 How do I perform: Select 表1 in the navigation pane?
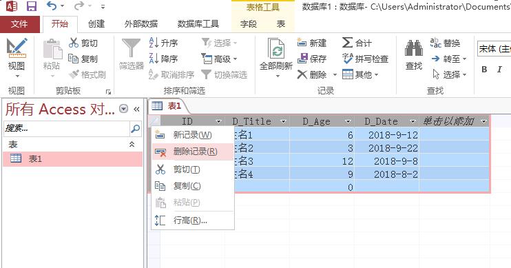point(73,159)
